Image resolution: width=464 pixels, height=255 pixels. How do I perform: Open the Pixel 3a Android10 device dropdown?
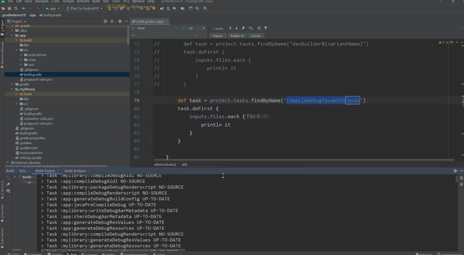pyautogui.click(x=84, y=8)
